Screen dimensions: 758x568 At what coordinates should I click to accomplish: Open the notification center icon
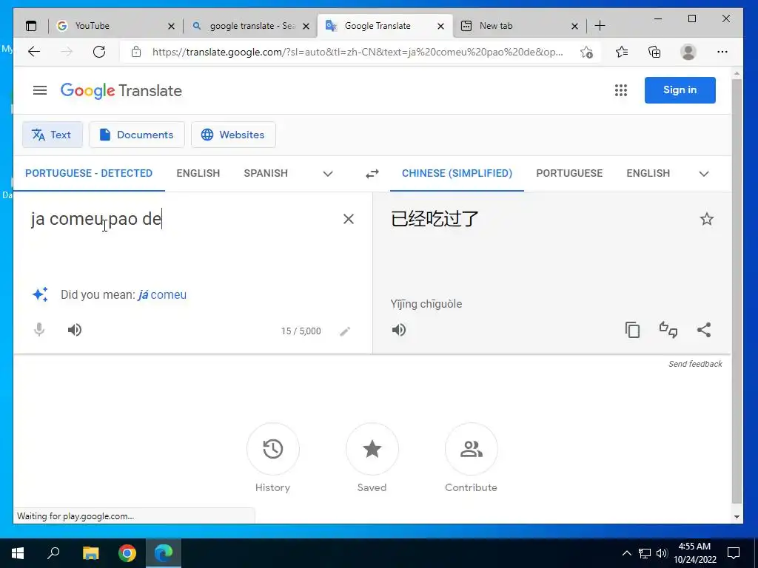734,553
